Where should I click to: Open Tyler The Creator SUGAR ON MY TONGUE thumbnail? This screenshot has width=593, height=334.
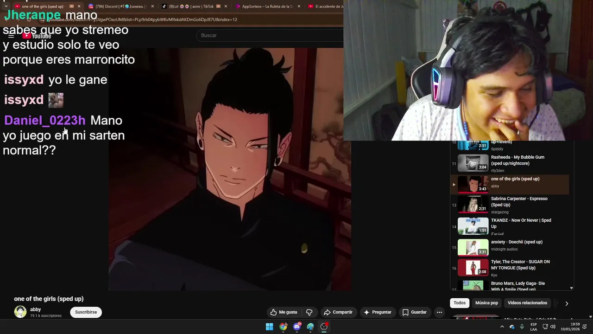point(473,268)
